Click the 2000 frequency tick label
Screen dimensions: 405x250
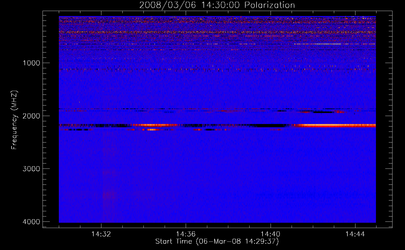click(x=31, y=116)
